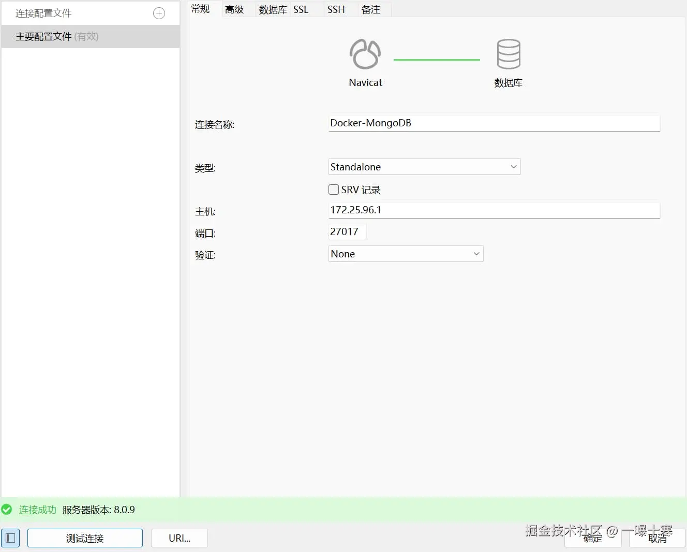Image resolution: width=687 pixels, height=552 pixels.
Task: Confirm with the 确定 button
Action: (x=593, y=538)
